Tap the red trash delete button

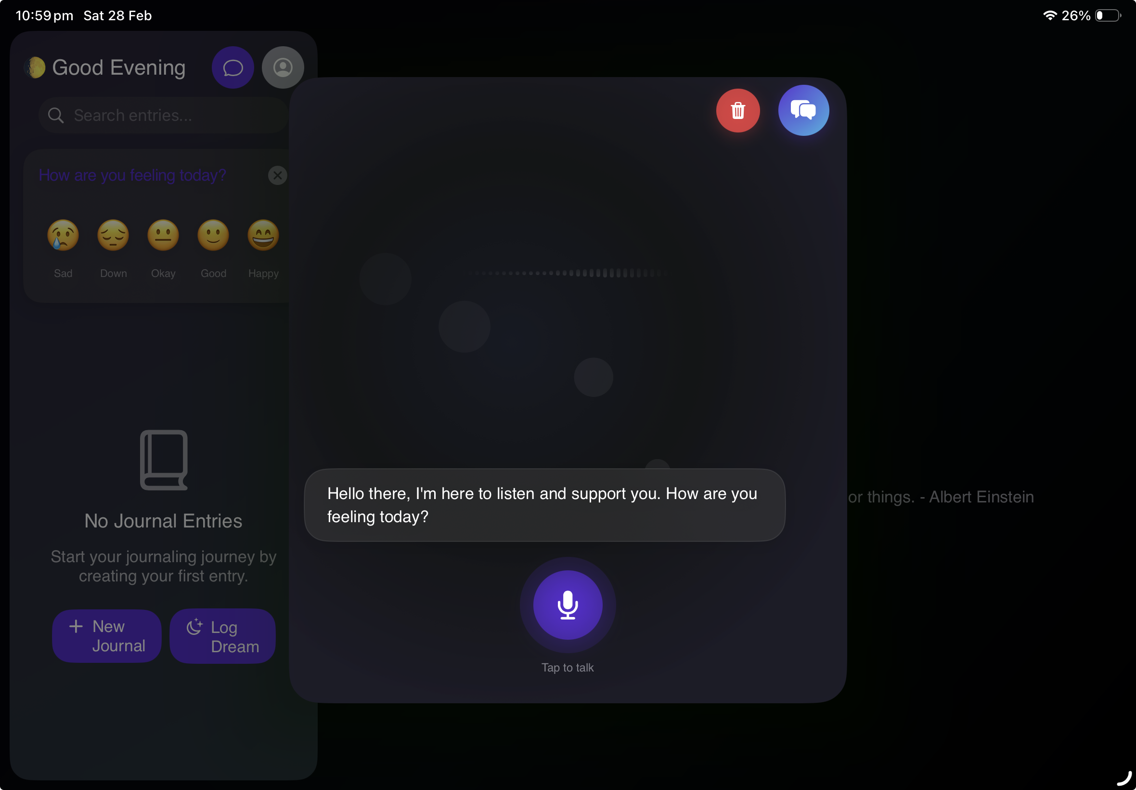pos(738,110)
